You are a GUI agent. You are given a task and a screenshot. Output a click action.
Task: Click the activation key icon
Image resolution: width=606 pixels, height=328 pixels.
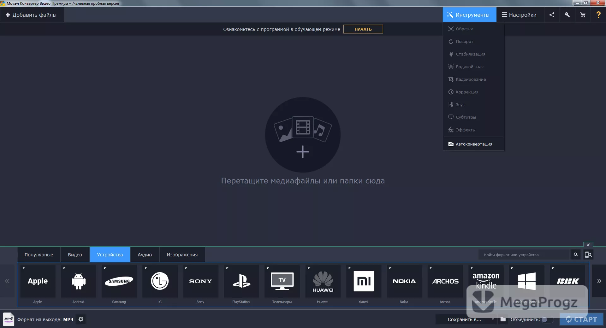[567, 15]
